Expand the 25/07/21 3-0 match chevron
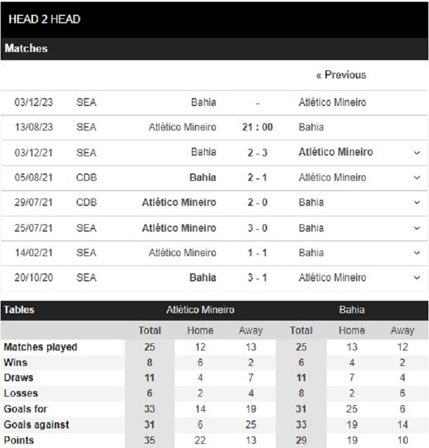Image resolution: width=429 pixels, height=448 pixels. 417,228
